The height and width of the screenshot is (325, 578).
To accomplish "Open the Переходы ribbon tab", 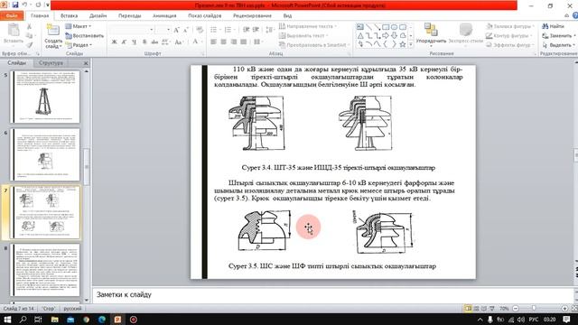I will [x=129, y=16].
